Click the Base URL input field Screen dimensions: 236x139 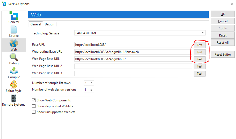[x=133, y=45]
